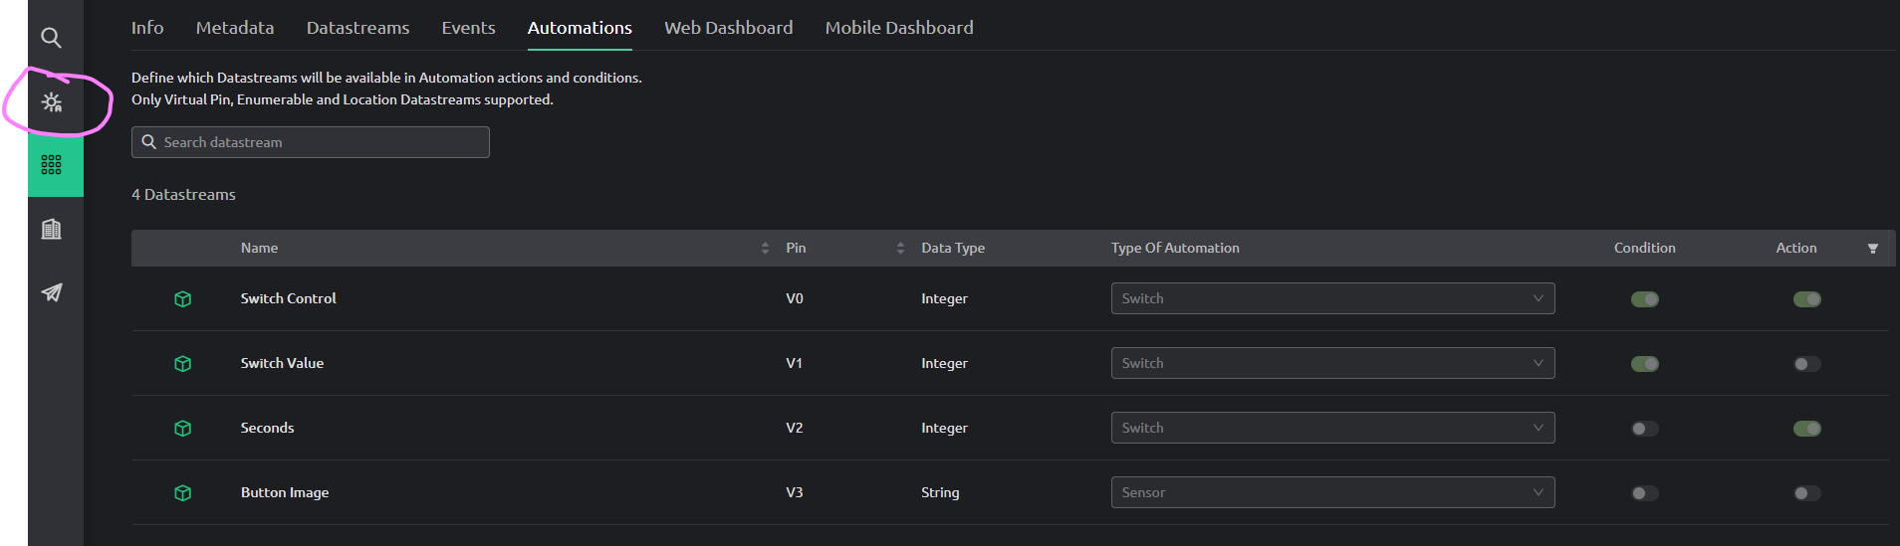Expand the Sensor dropdown for Button Image
Screen dimensions: 1900x546
tap(1332, 492)
